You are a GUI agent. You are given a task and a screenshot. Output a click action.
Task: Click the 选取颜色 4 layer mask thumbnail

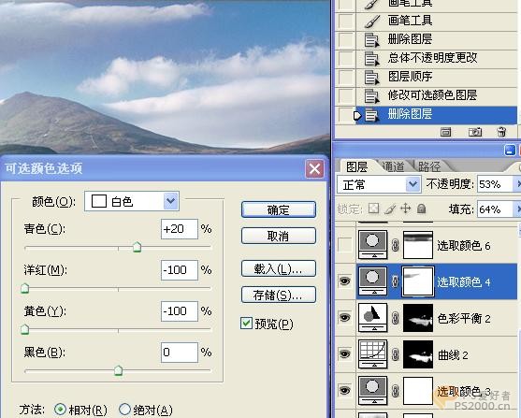(418, 281)
